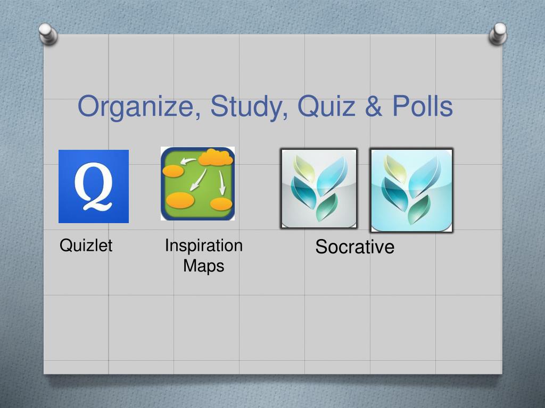Screen dimensions: 545x408
Task: Click the right pushpin at slide corner
Action: (x=498, y=33)
